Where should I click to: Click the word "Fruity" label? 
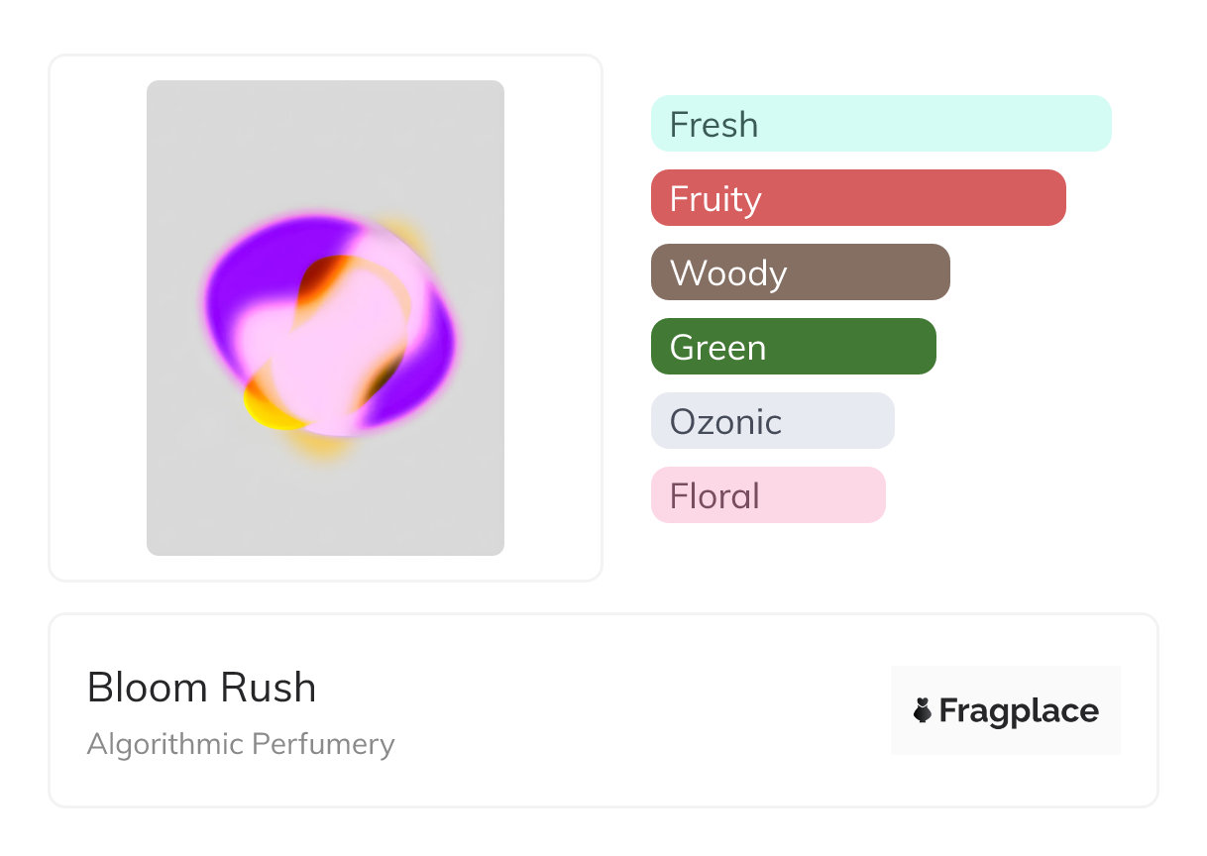click(x=715, y=199)
